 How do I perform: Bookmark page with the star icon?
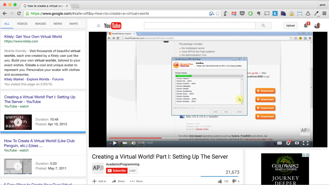[217, 13]
